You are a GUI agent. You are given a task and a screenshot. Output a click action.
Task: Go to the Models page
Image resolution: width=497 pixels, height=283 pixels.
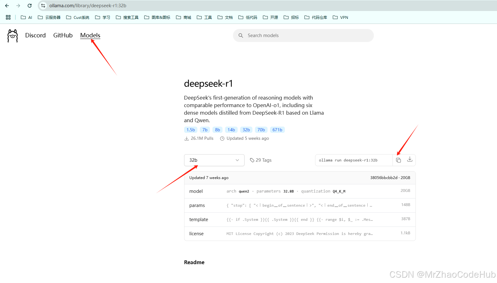[x=90, y=35]
